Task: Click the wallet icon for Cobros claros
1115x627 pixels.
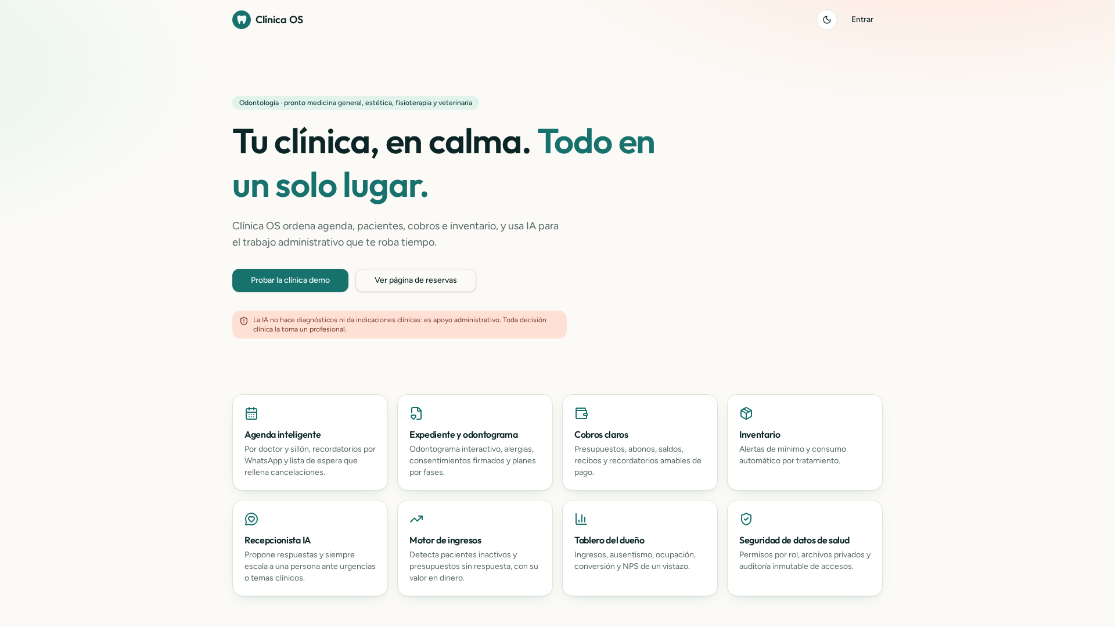Action: point(581,413)
